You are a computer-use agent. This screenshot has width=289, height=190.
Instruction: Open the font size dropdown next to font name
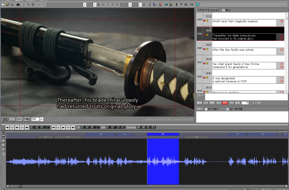tap(95, 5)
